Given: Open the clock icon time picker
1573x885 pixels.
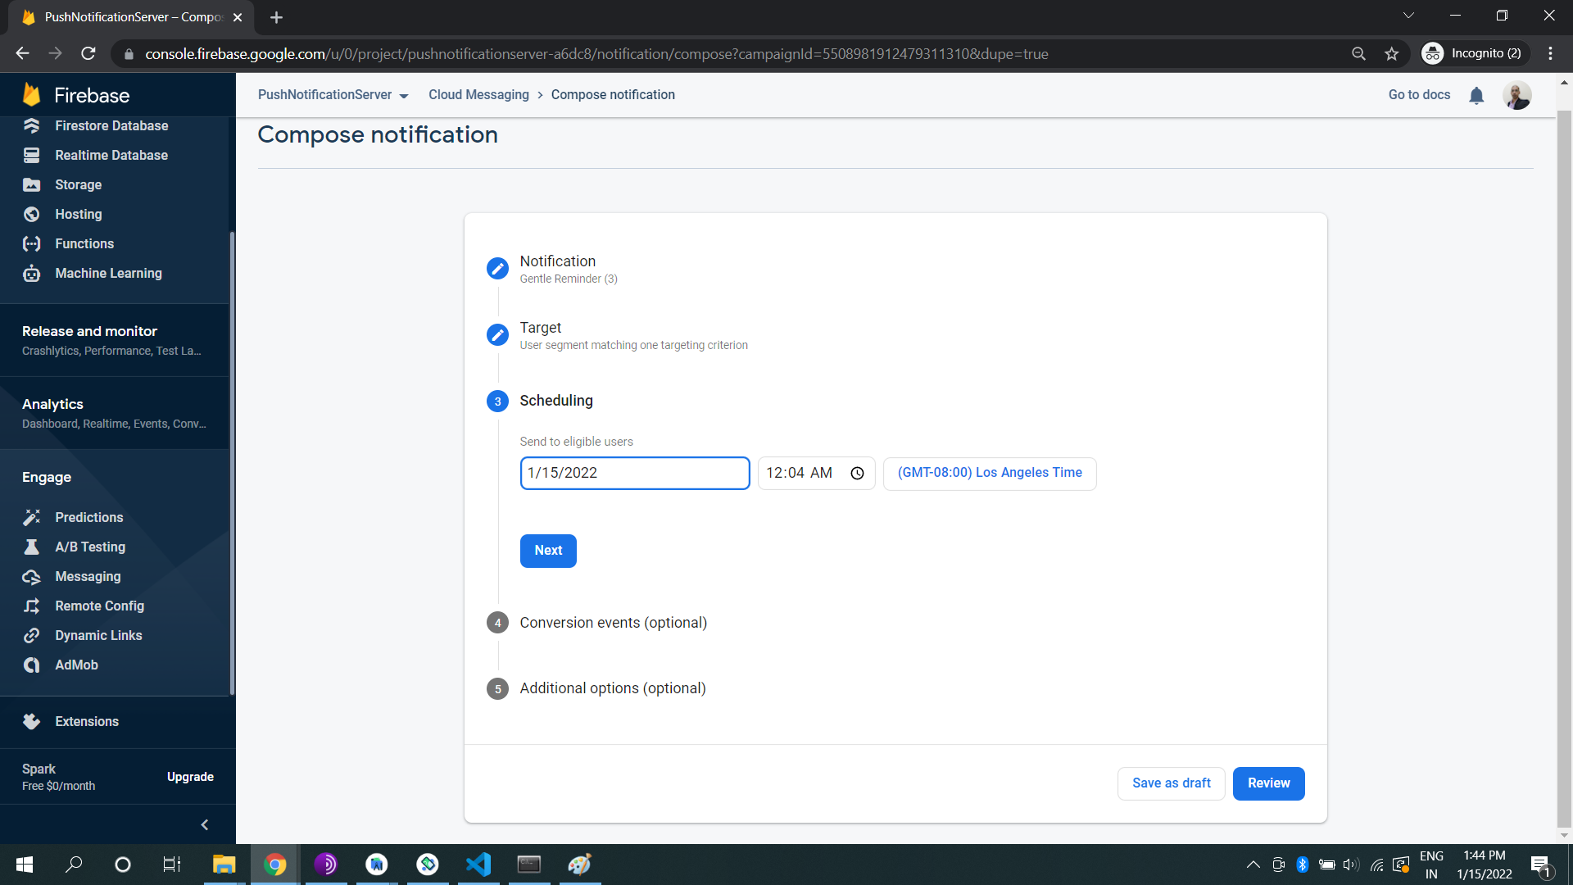Looking at the screenshot, I should [x=857, y=474].
